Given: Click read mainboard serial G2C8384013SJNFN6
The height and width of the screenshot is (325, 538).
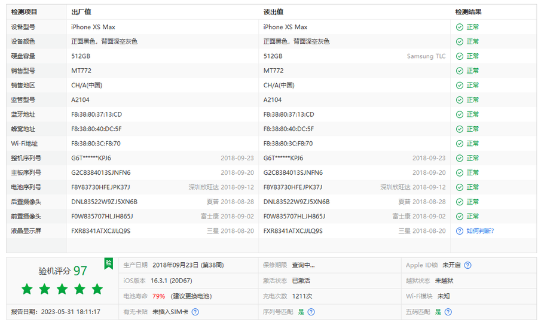Looking at the screenshot, I should 293,173.
